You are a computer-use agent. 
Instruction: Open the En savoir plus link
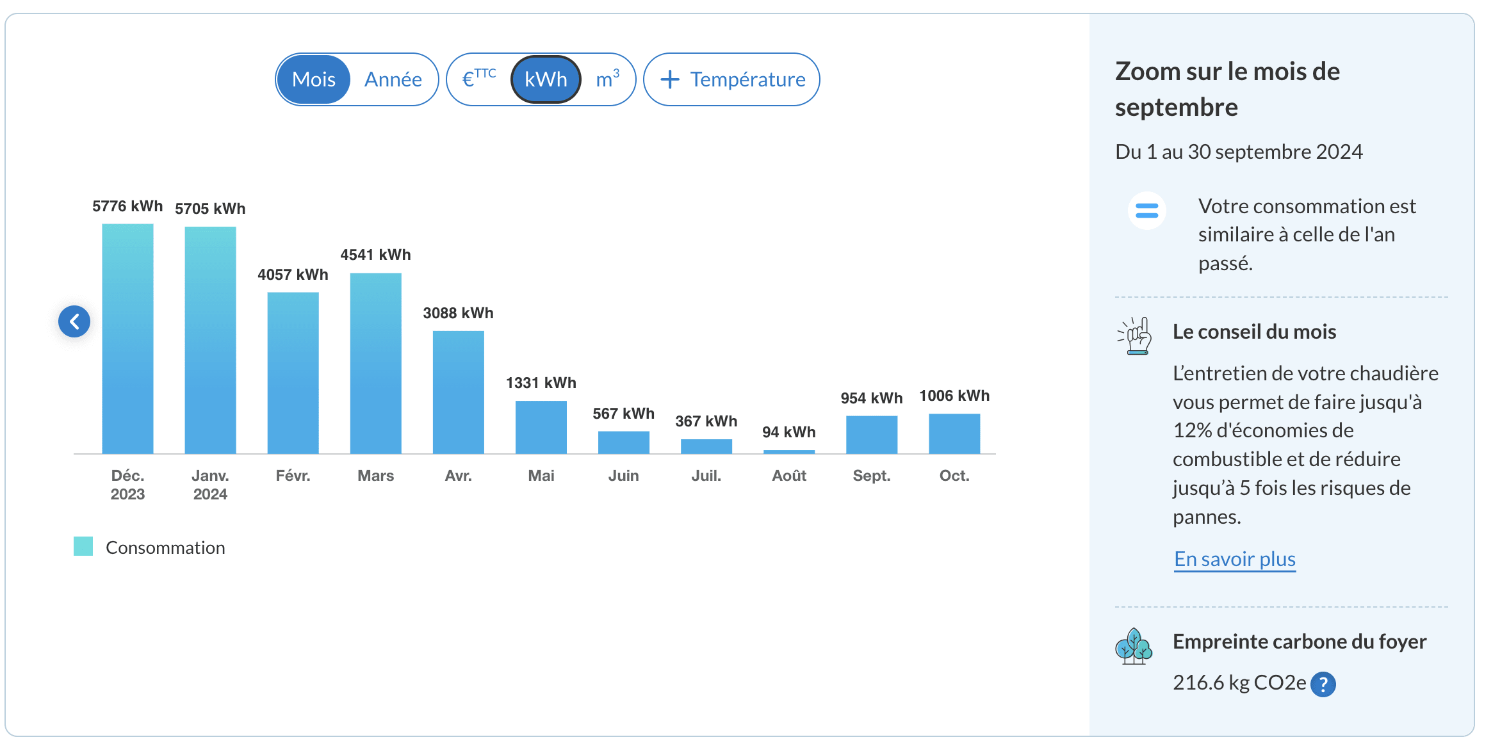tap(1234, 559)
